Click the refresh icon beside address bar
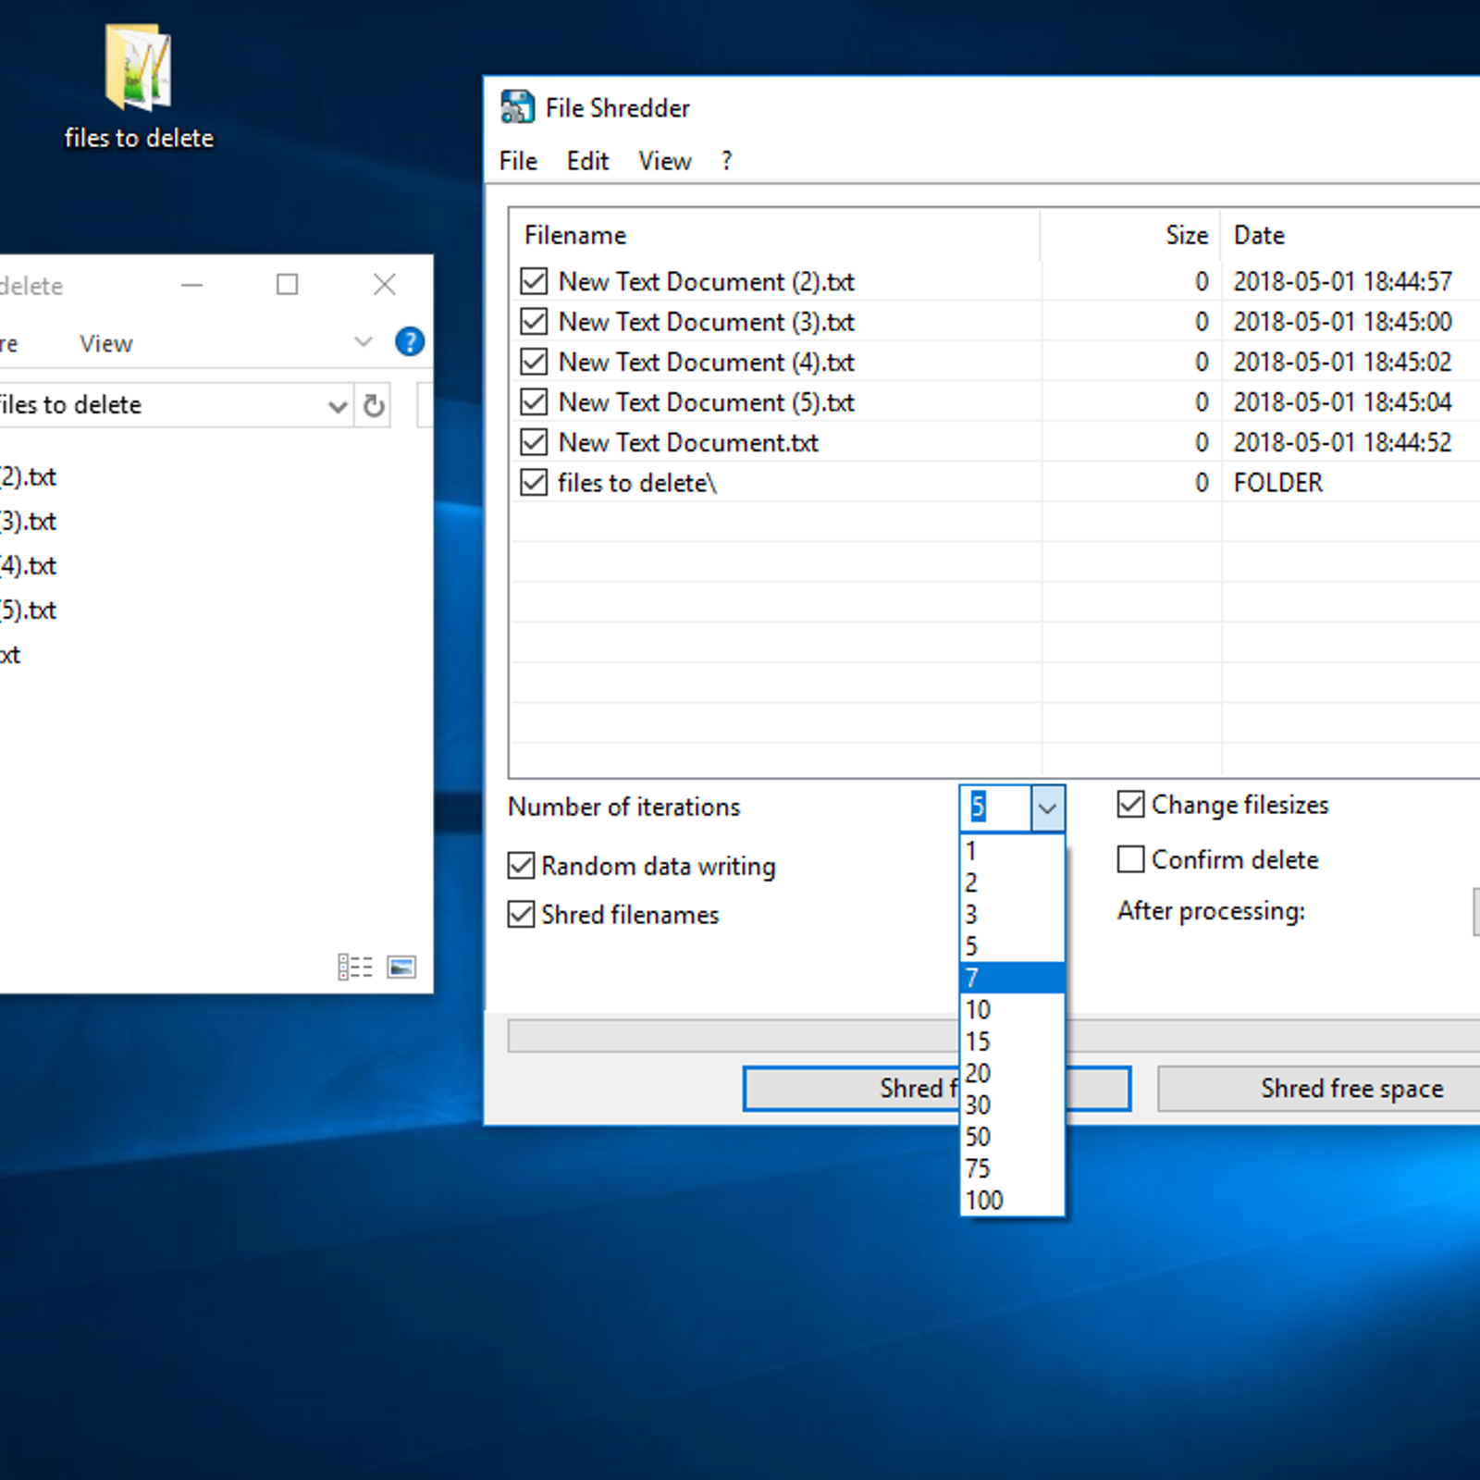 374,406
